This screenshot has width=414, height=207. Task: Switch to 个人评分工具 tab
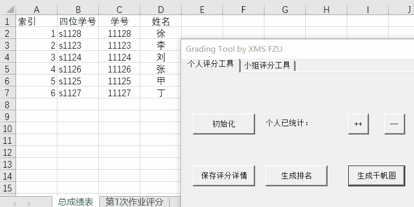coord(211,64)
